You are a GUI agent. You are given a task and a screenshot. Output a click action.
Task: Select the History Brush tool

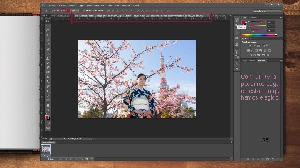click(x=47, y=63)
